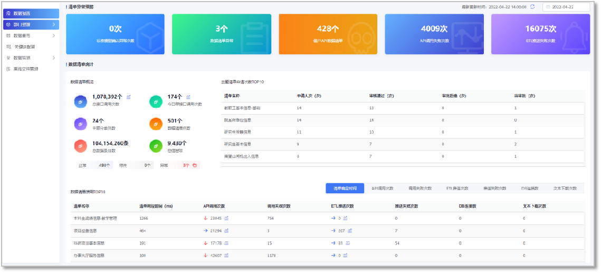Click the red round icon for 104,154,260条
The image size is (601, 273).
(80, 146)
